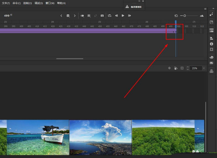Open the Color palette panel icon
This screenshot has height=158, width=217.
tap(211, 57)
